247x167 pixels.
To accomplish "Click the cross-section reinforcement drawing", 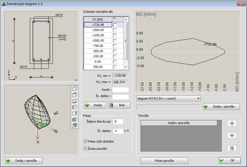I will click(x=41, y=46).
